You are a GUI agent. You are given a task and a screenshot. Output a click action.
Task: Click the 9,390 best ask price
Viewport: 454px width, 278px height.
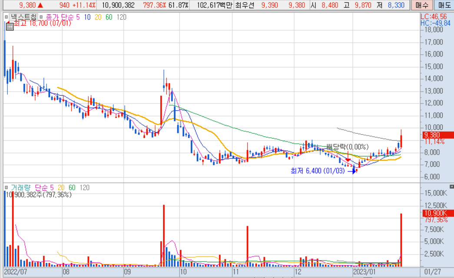[269, 5]
